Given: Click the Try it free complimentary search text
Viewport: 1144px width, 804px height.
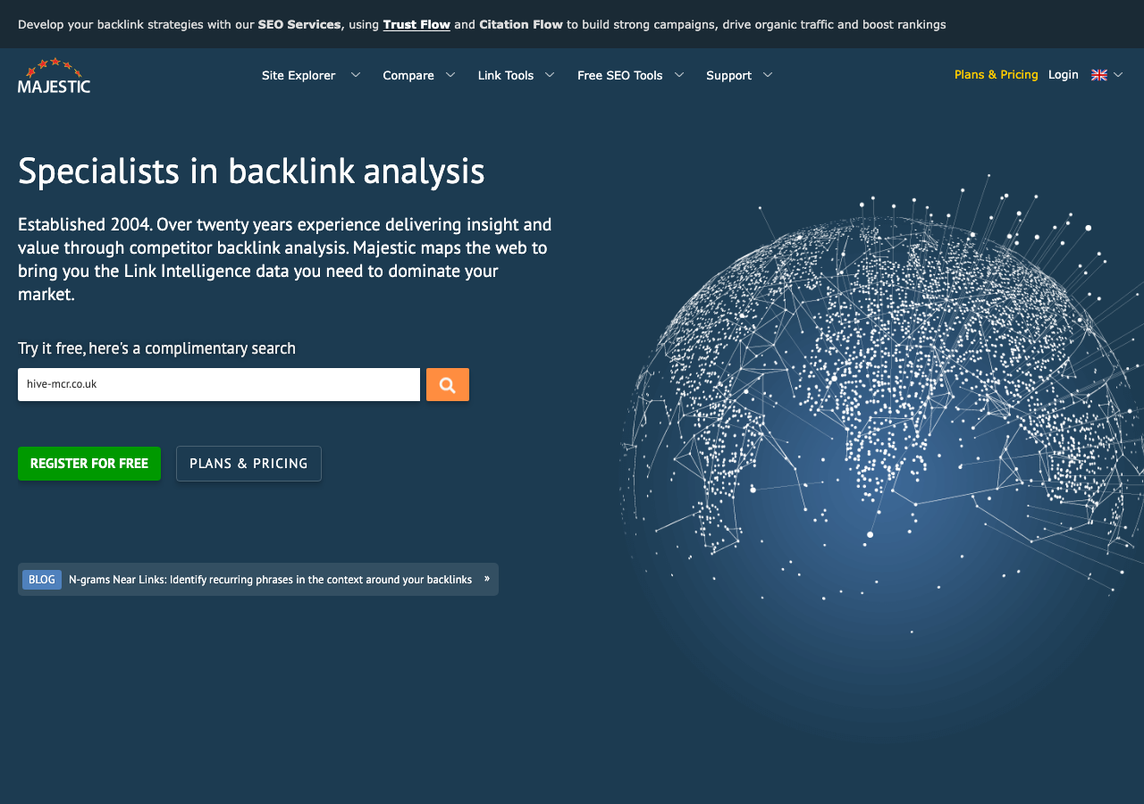Looking at the screenshot, I should click(156, 348).
